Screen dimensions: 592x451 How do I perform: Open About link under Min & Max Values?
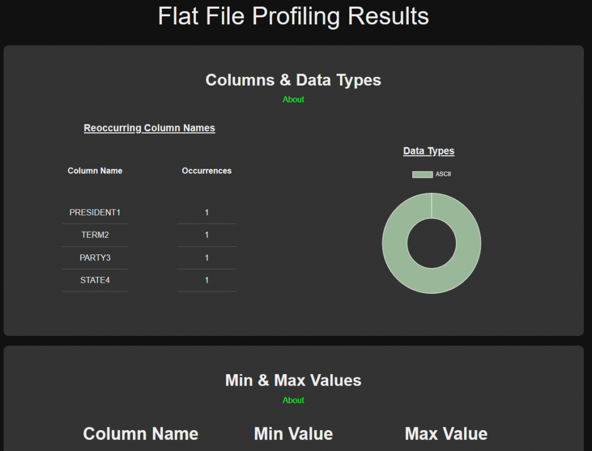[293, 400]
